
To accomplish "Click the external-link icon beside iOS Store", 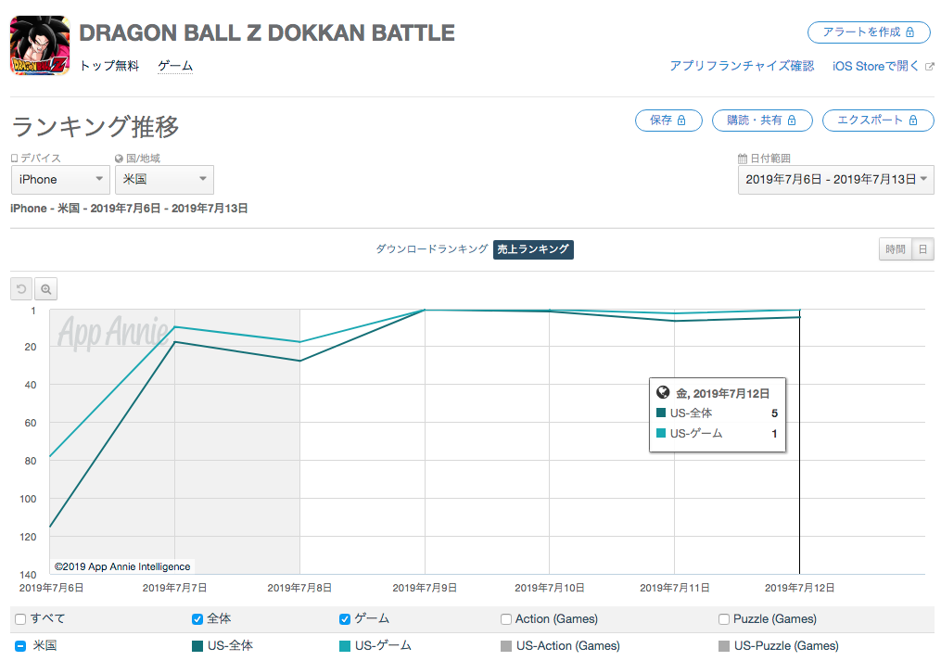I will pos(930,66).
